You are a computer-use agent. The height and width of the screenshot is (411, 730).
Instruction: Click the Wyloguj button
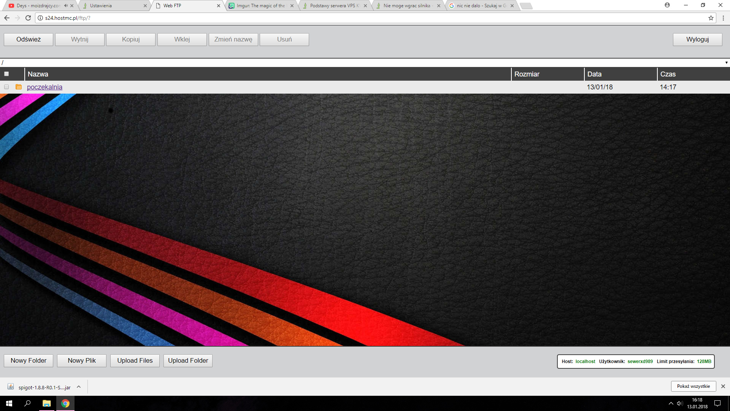(x=697, y=40)
